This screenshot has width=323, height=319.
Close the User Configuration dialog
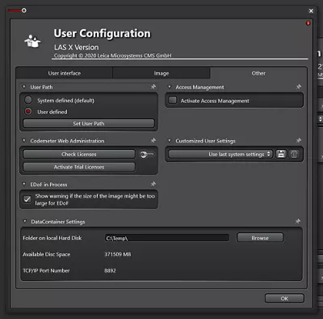pyautogui.click(x=311, y=11)
